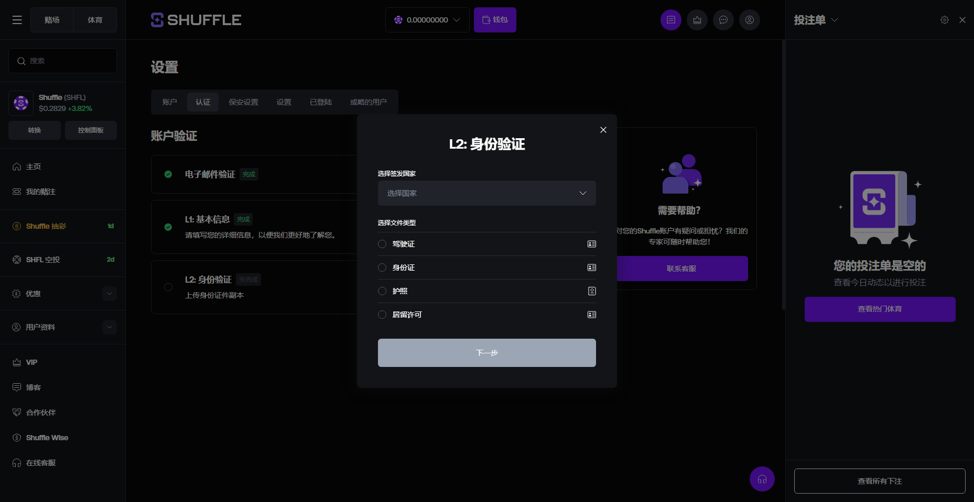This screenshot has height=502, width=974.
Task: Click the 合作伙伴 handshake icon
Action: point(17,412)
